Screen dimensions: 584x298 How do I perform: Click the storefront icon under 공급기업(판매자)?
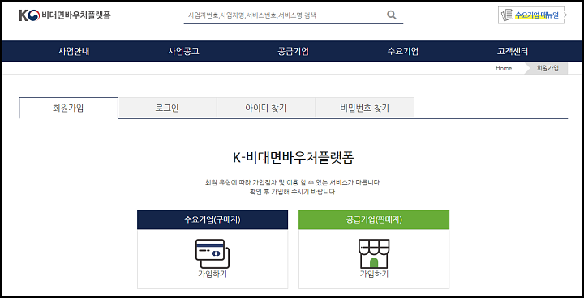coord(374,253)
